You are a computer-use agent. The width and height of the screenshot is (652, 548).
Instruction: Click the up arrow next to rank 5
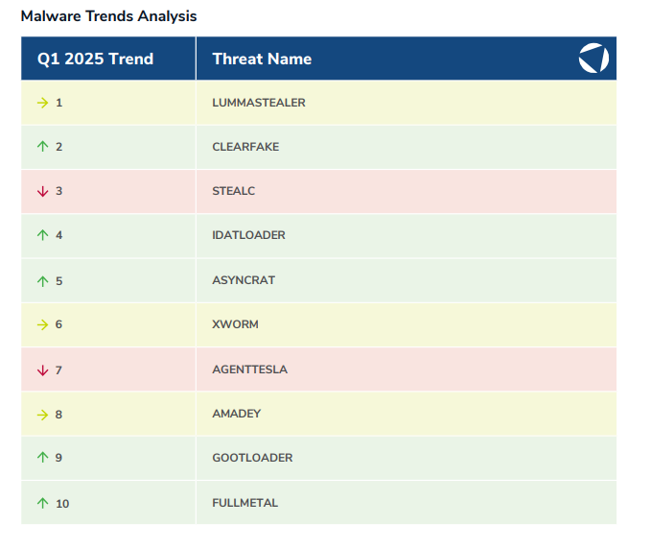click(42, 280)
